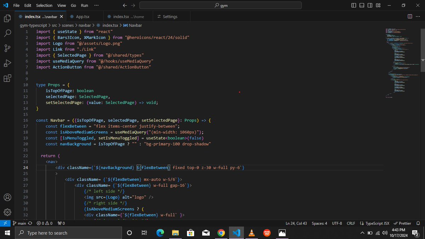Switch to the Settings tab
The image size is (425, 239).
tap(170, 17)
